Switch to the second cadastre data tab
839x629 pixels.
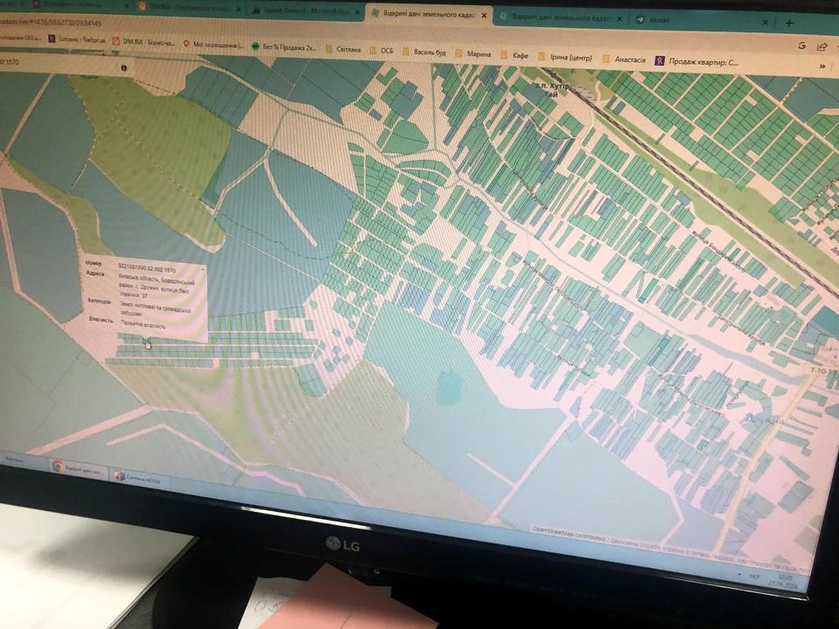click(559, 18)
